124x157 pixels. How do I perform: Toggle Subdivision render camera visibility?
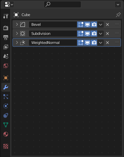coord(94,34)
